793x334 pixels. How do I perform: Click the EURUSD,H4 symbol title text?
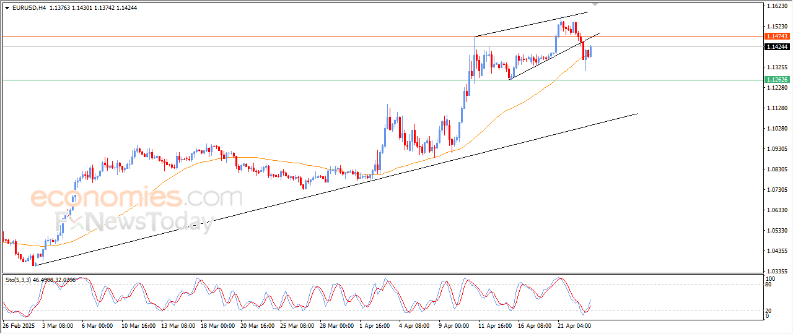coord(29,7)
